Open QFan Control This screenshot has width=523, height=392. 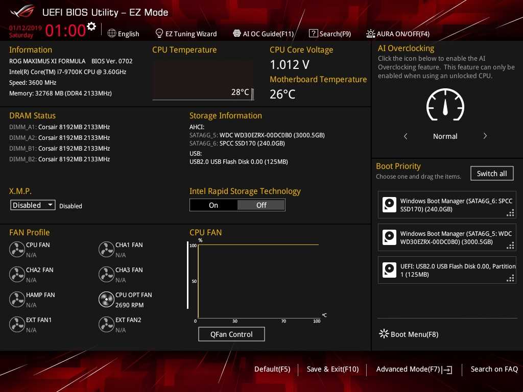[x=231, y=334]
